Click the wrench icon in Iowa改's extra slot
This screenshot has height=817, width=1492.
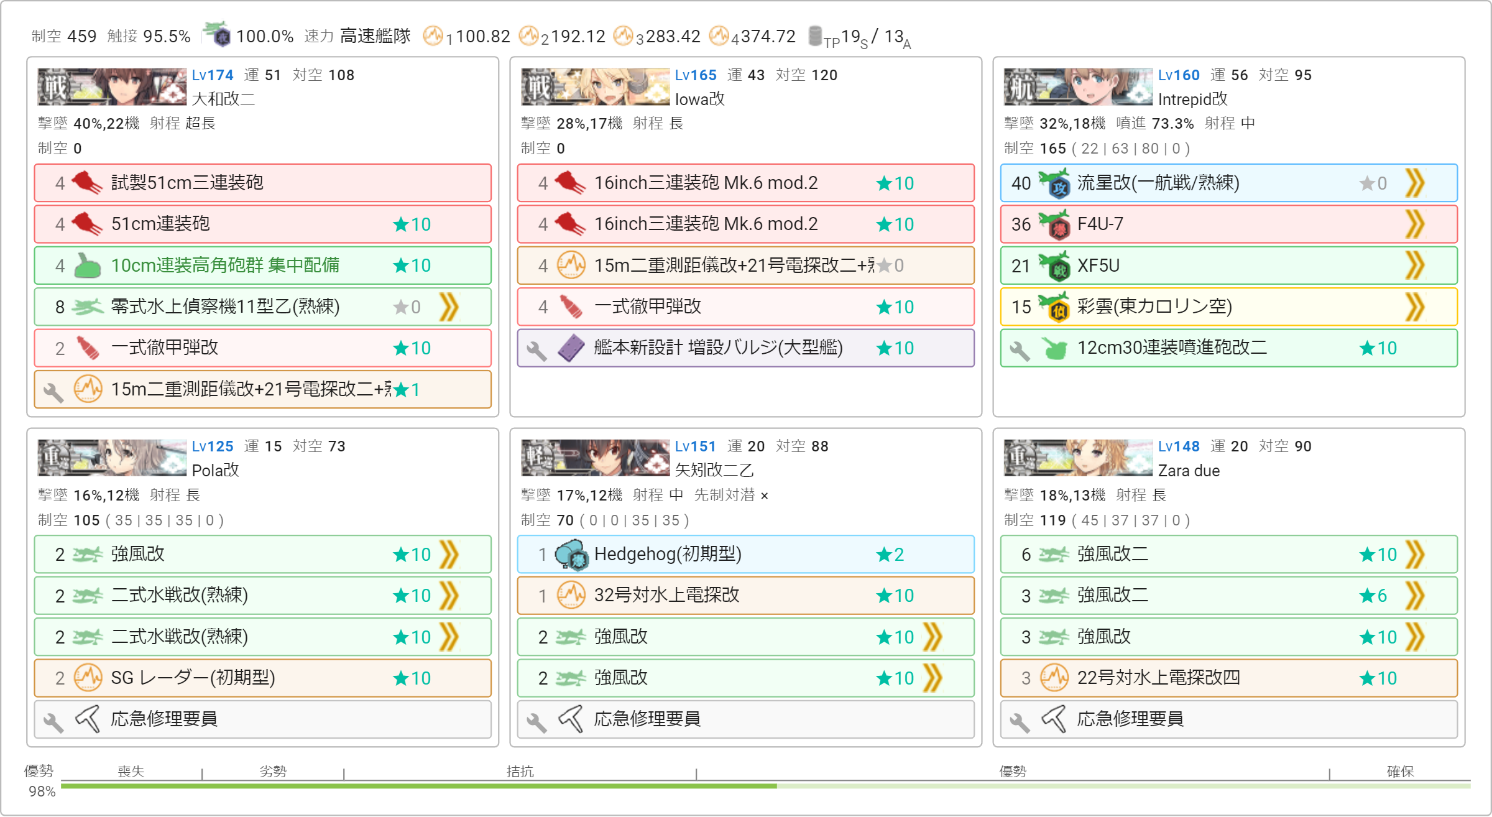[x=536, y=350]
